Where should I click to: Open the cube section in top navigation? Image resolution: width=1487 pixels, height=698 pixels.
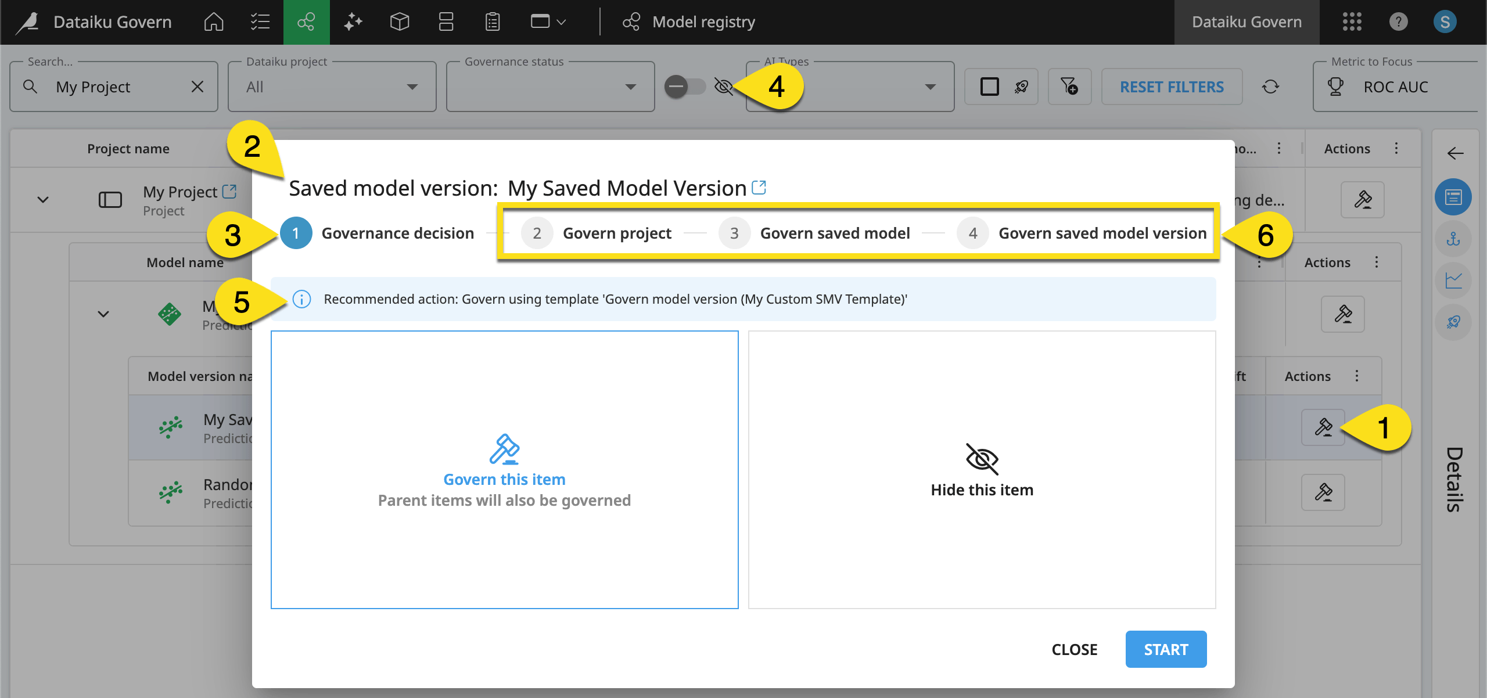(x=400, y=21)
